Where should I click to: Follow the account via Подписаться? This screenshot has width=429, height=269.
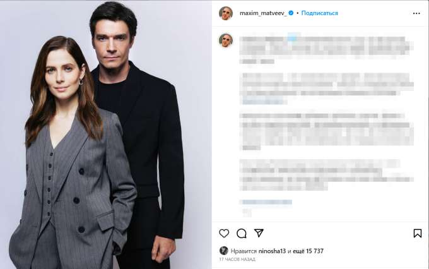coord(320,13)
